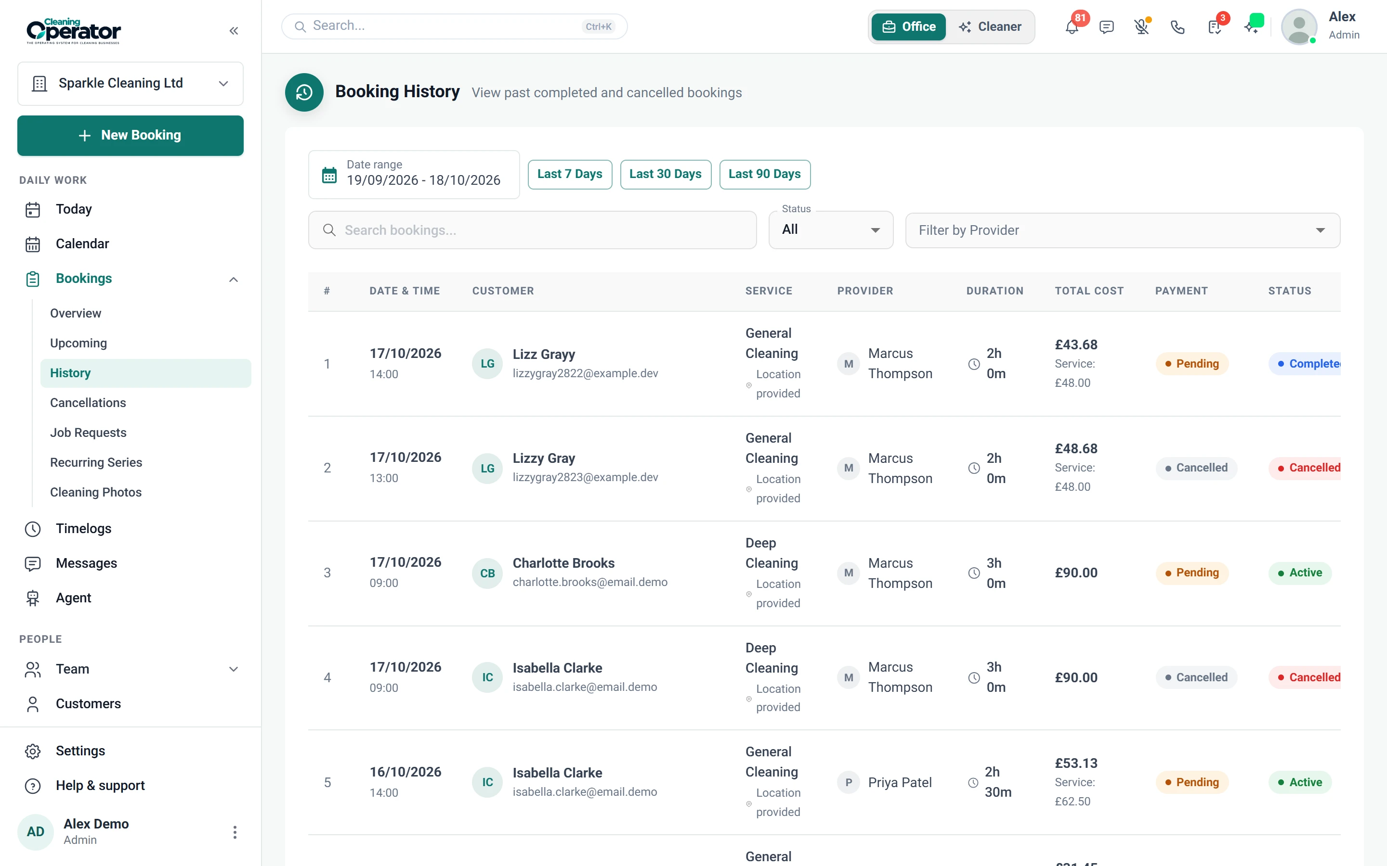
Task: Click the global Search field
Action: [x=455, y=26]
